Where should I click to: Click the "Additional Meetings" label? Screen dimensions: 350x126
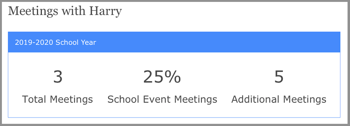pyautogui.click(x=279, y=99)
